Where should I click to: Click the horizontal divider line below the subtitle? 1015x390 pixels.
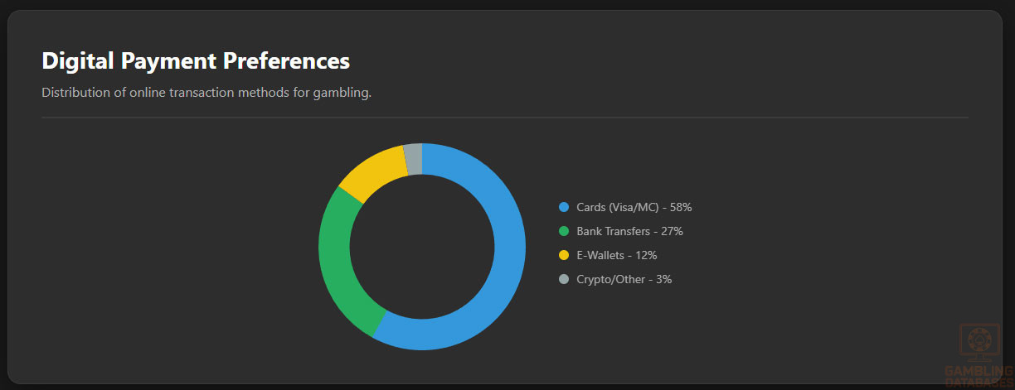pyautogui.click(x=504, y=118)
